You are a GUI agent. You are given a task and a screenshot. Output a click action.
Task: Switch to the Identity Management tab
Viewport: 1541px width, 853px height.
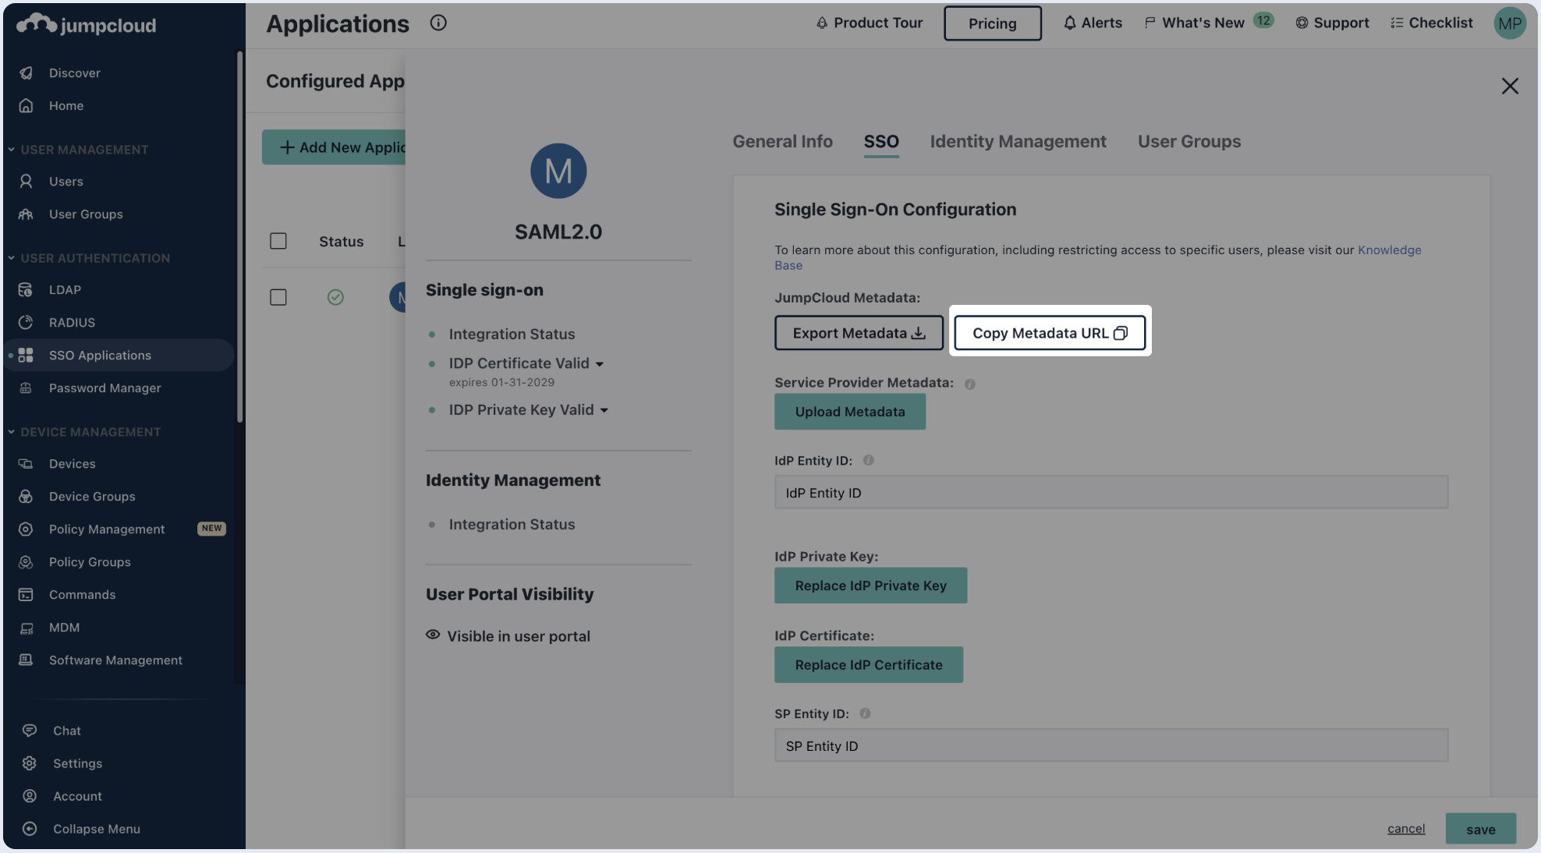pos(1018,141)
